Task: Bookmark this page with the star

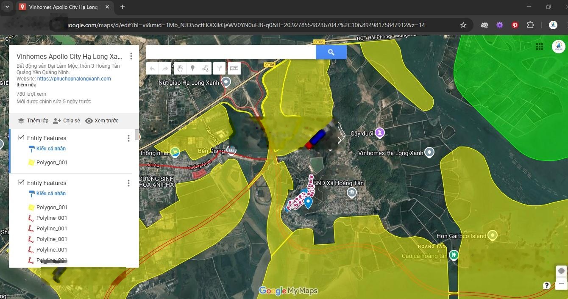Action: [x=463, y=25]
